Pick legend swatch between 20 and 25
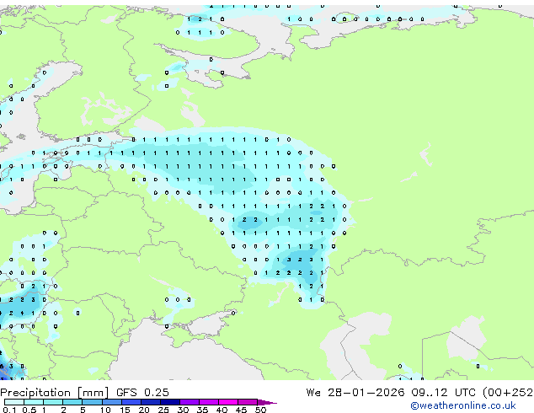 coord(151,402)
